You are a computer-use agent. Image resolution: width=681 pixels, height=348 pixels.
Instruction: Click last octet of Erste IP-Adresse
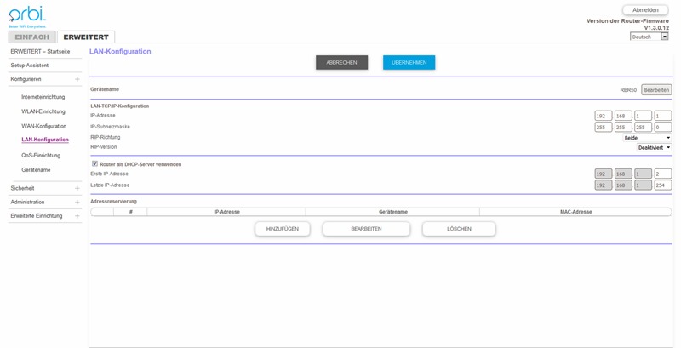coord(663,174)
